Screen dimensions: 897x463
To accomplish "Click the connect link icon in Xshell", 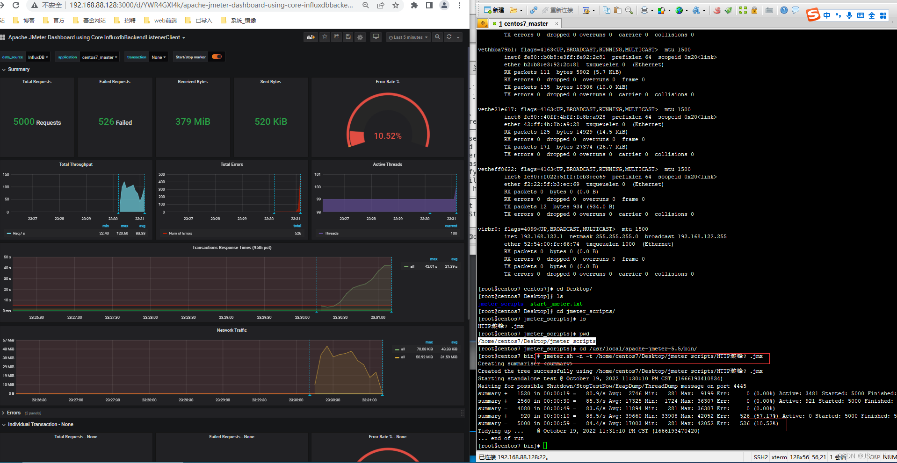I will (534, 10).
